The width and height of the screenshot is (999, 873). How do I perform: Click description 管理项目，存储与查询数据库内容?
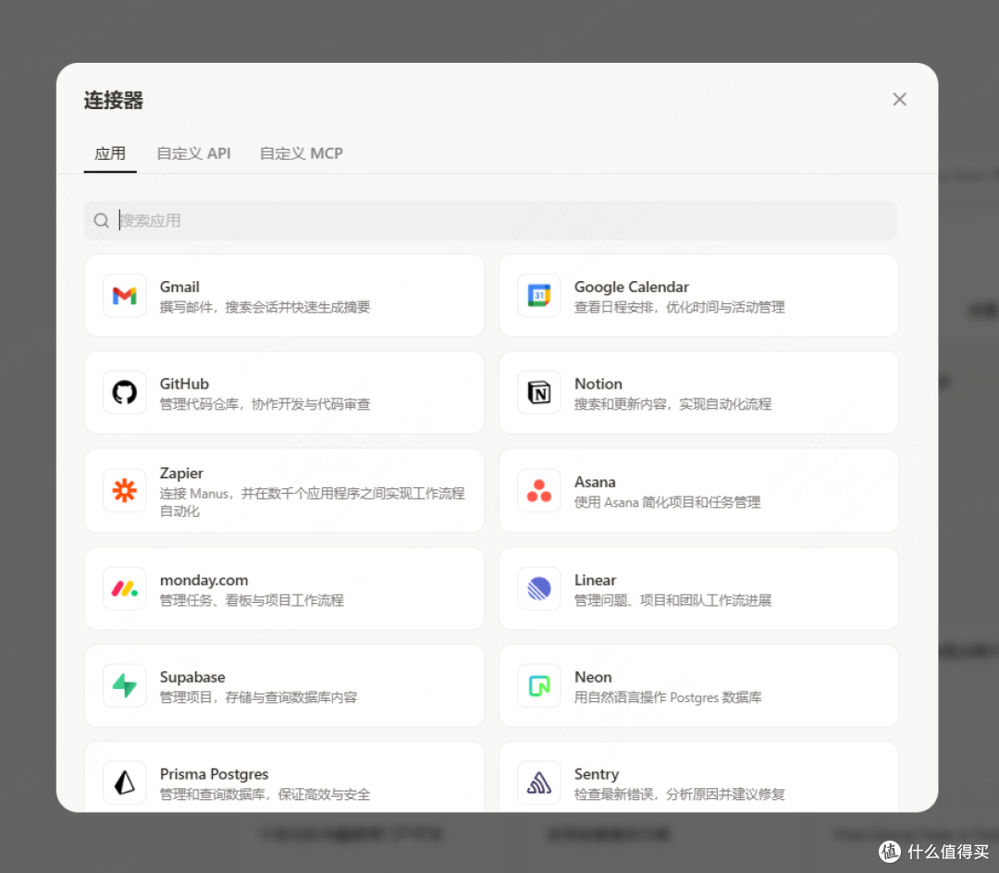coord(259,696)
